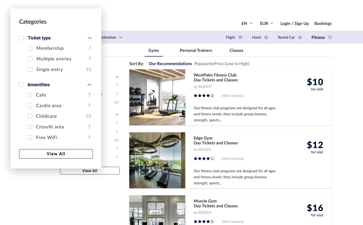
Task: Click View All in Categories popup
Action: [56, 154]
